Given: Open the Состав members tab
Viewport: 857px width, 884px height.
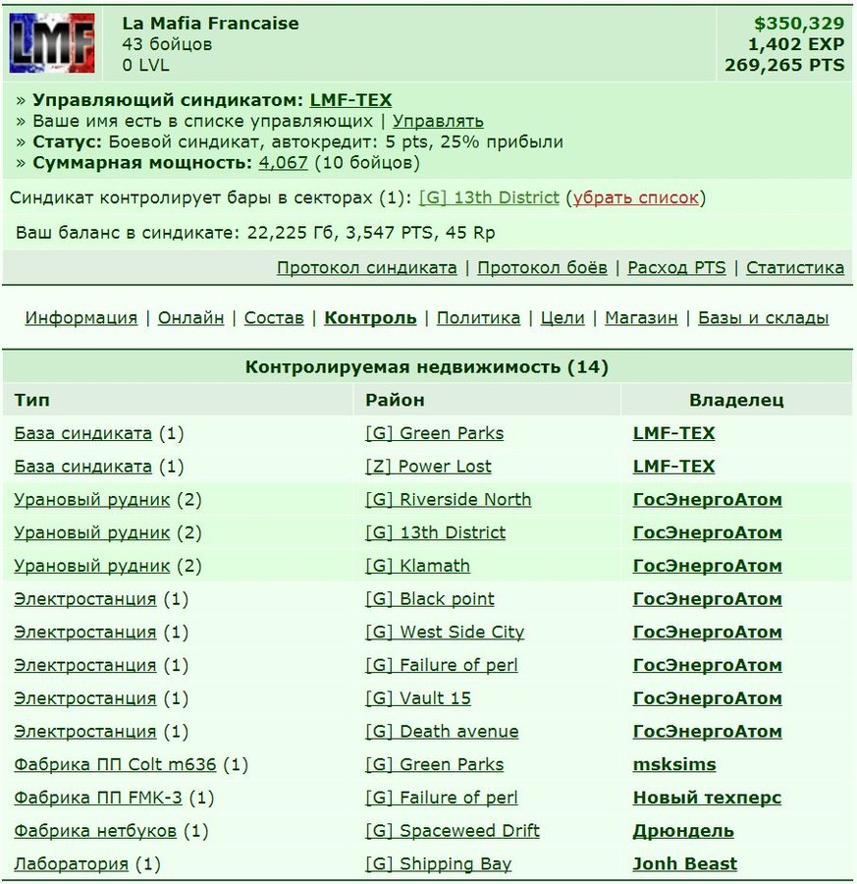Looking at the screenshot, I should tap(274, 318).
